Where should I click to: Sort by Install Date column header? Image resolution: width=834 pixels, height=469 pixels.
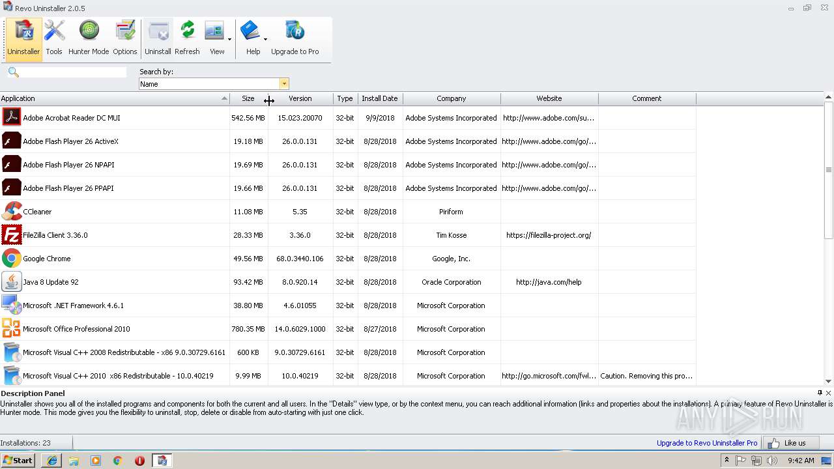click(x=380, y=98)
